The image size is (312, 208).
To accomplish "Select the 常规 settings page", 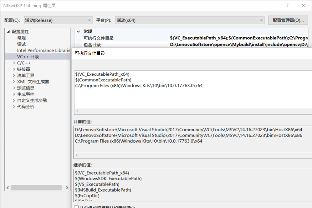I will pyautogui.click(x=21, y=38).
